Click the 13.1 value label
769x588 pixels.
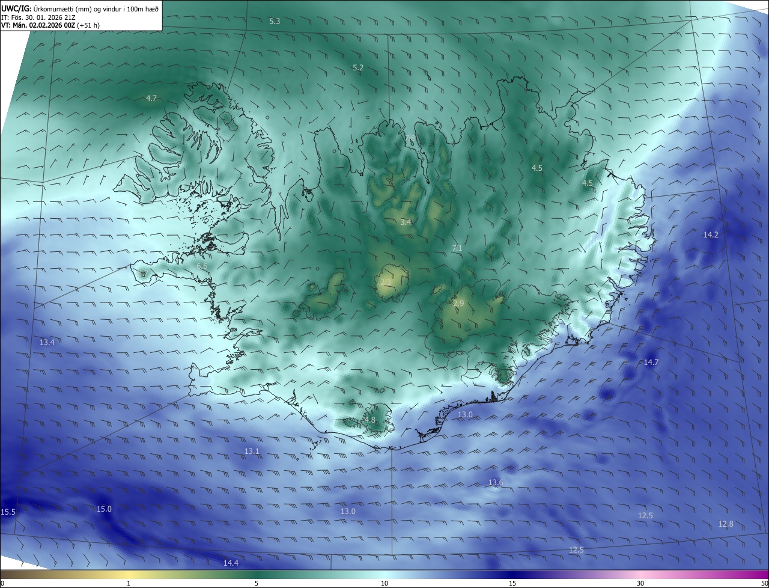tap(252, 451)
